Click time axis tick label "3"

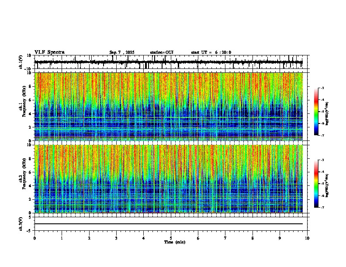click(116, 238)
